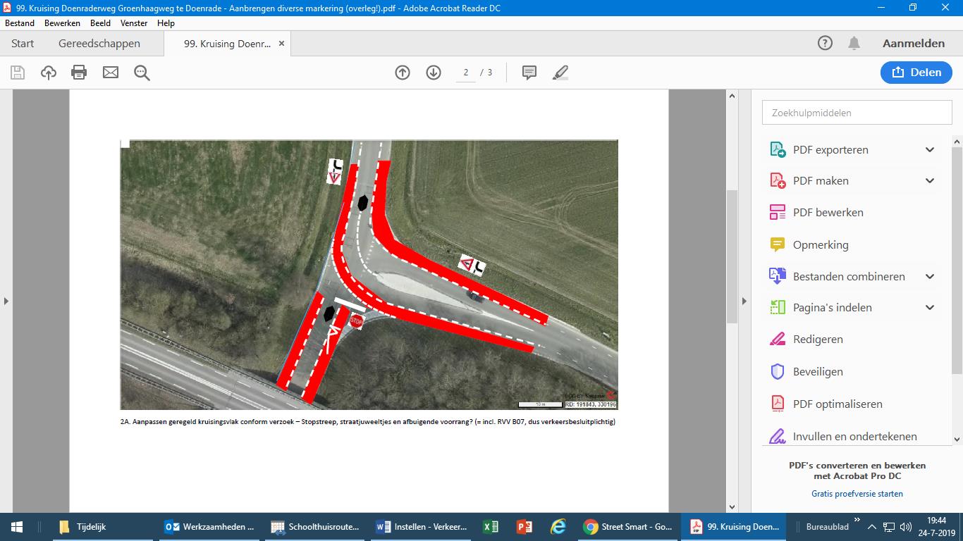Go to next page arrow
The height and width of the screenshot is (541, 963).
434,73
